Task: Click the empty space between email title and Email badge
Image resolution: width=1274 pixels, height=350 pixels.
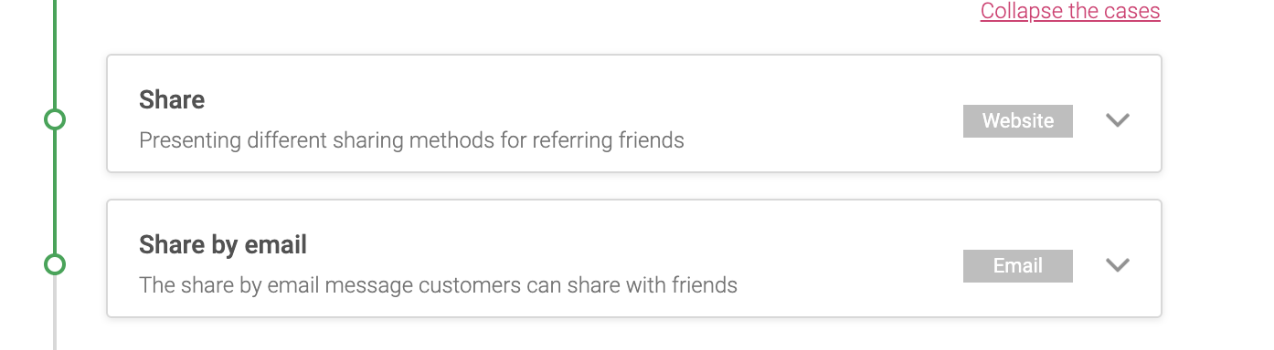Action: tap(635, 245)
